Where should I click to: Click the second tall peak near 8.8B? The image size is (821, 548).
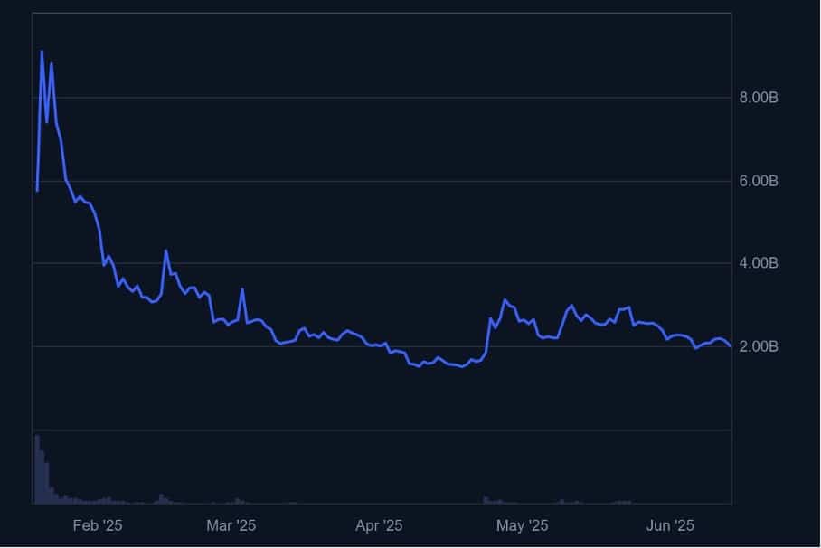(52, 63)
